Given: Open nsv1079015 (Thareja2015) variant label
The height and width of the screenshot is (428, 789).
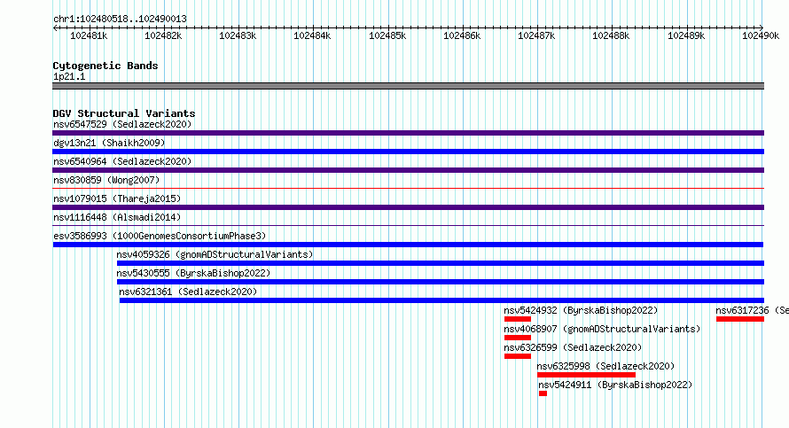Looking at the screenshot, I should coord(117,198).
